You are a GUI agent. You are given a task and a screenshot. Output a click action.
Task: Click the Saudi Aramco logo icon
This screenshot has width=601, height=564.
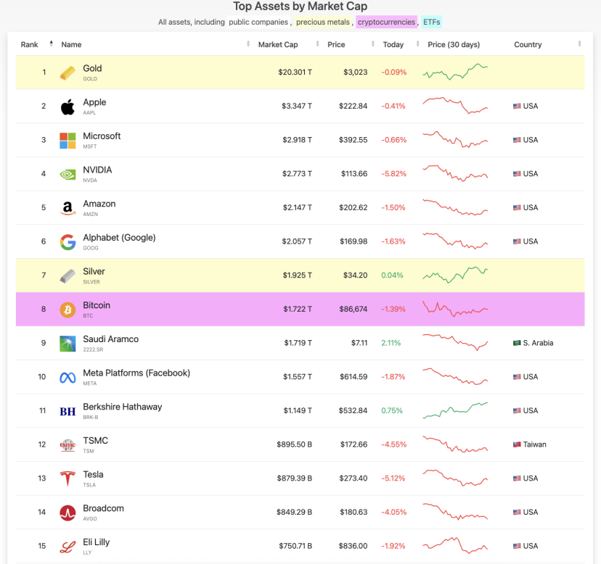coord(68,344)
